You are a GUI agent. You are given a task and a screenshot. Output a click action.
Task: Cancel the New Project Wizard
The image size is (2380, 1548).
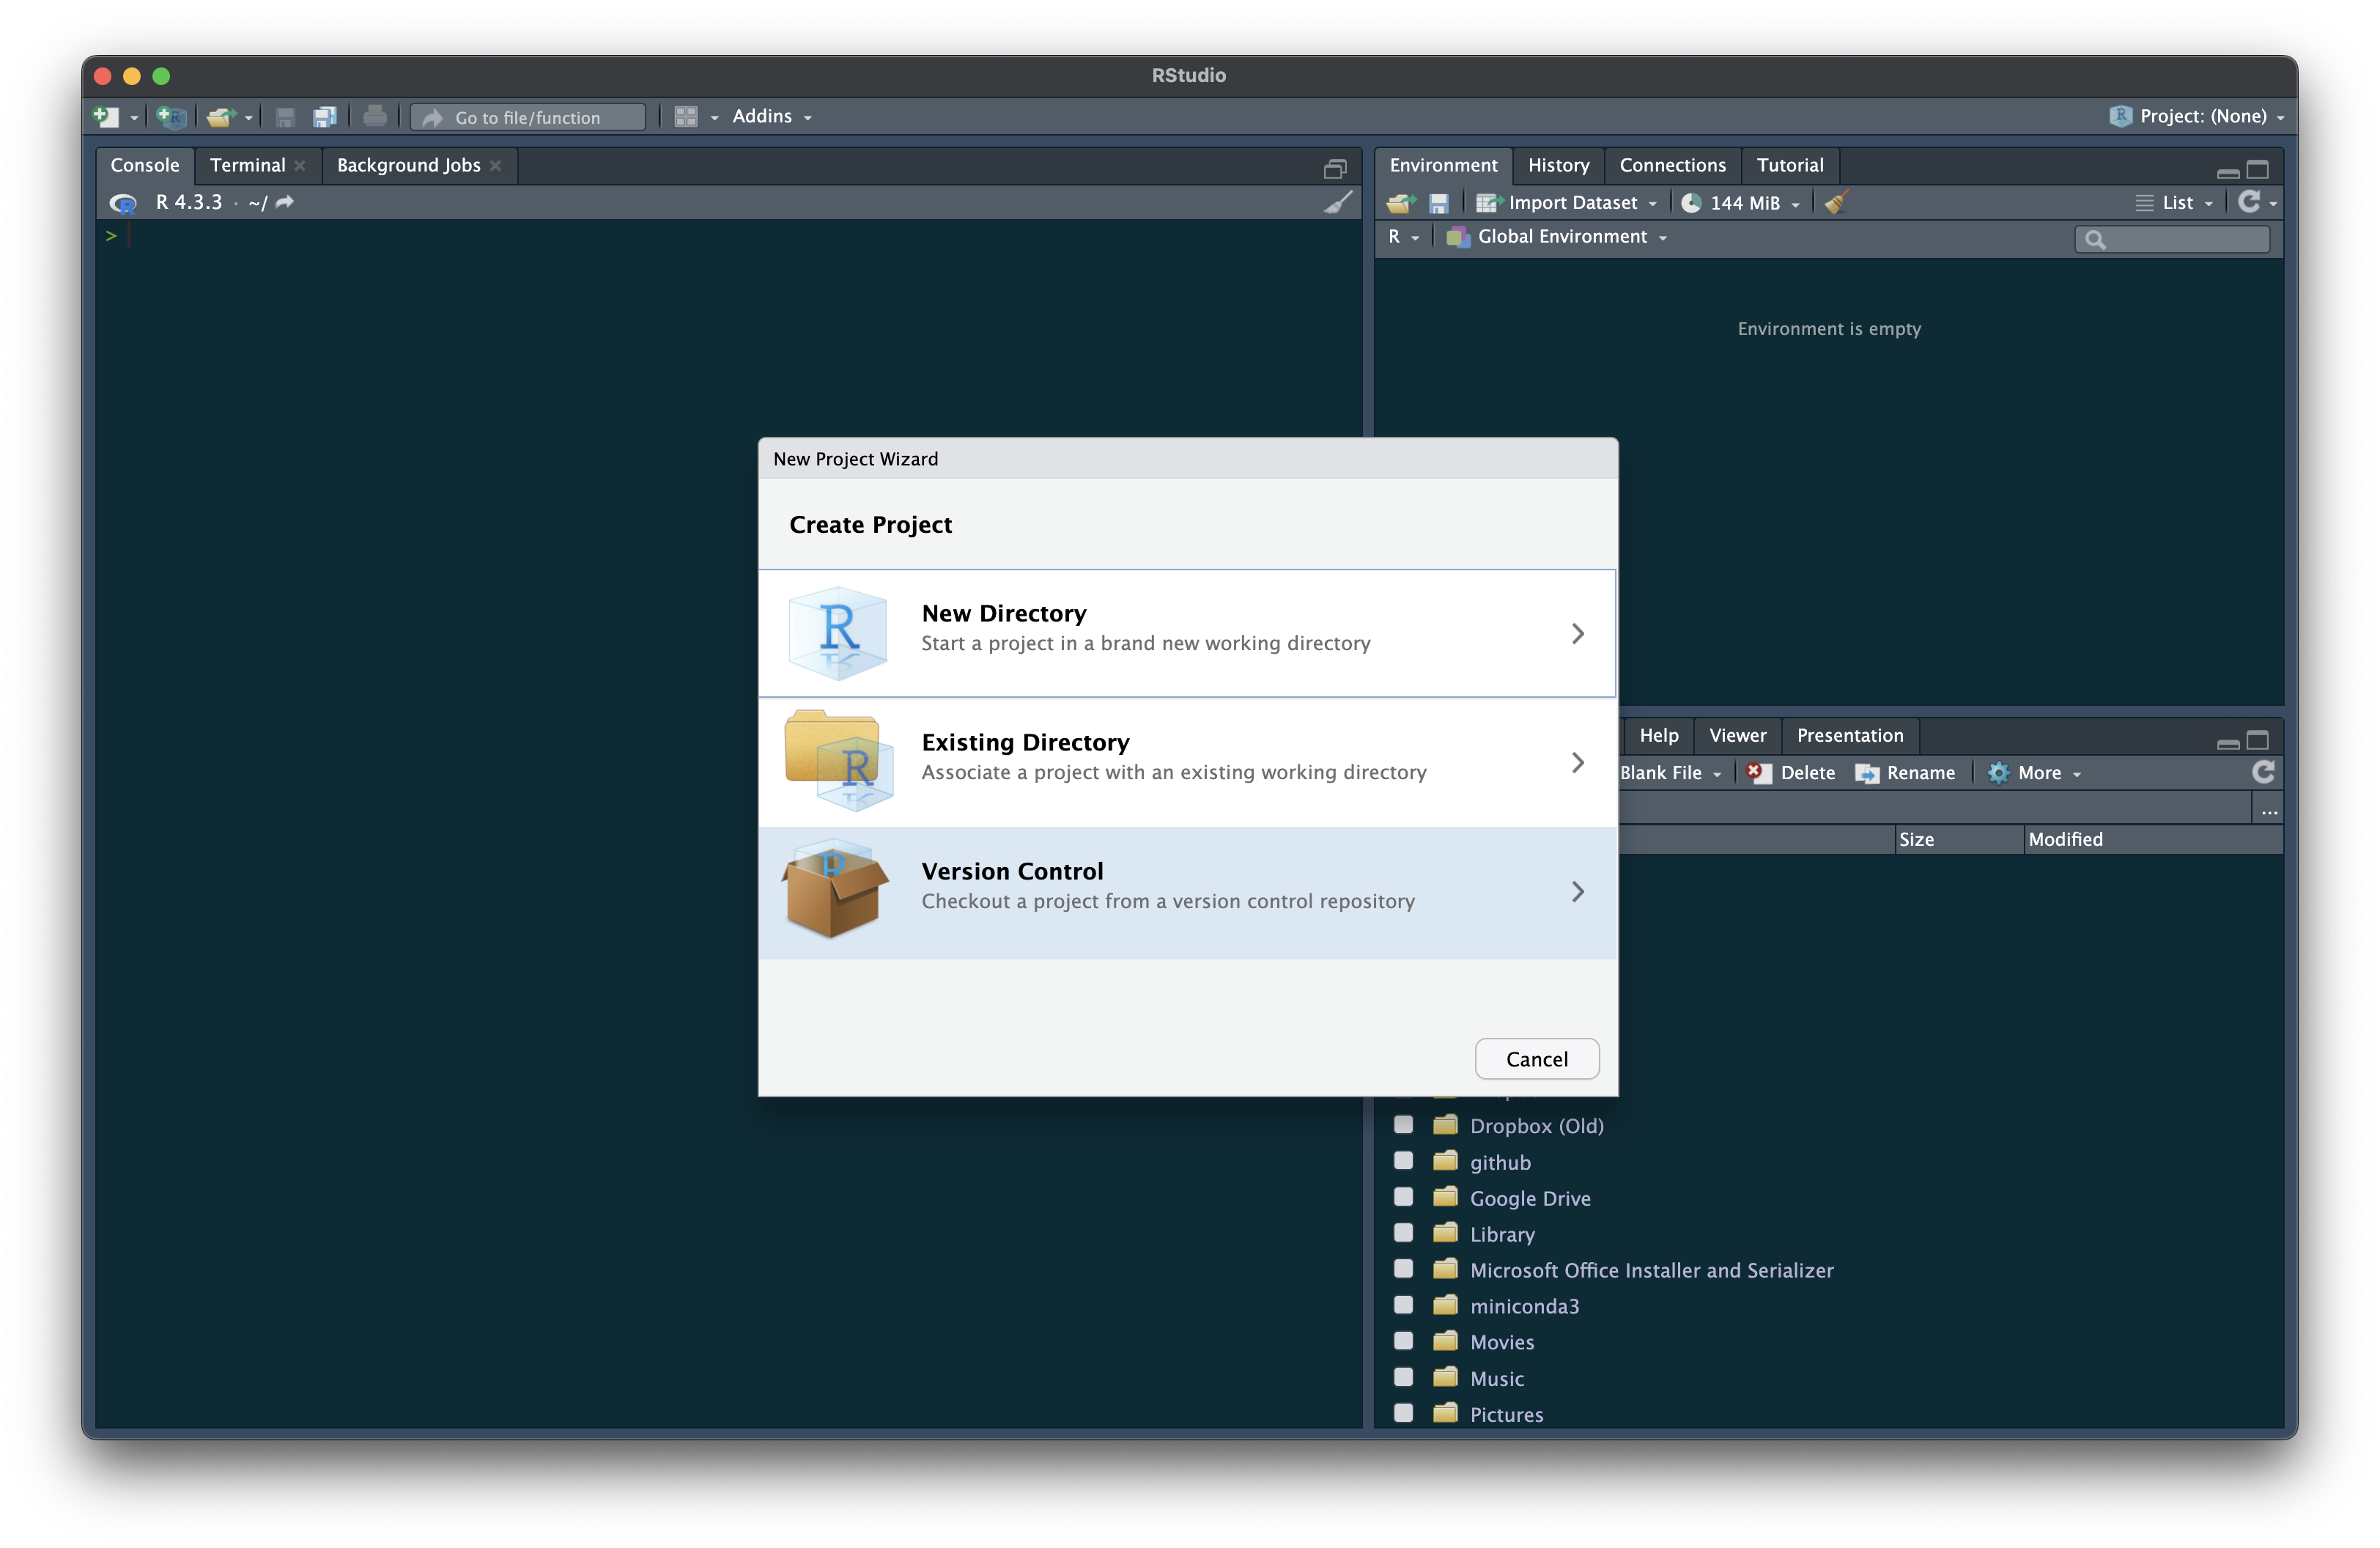[x=1536, y=1059]
